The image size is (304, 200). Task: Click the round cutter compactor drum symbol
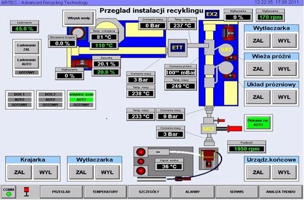point(78,33)
